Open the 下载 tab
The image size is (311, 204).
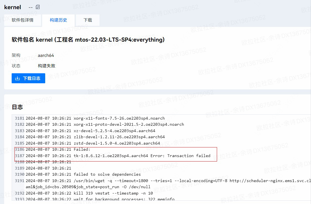pyautogui.click(x=88, y=20)
